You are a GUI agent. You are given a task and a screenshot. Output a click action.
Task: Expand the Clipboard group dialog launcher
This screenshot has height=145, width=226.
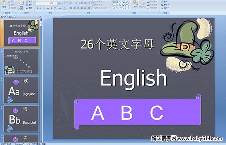[x=15, y=13]
